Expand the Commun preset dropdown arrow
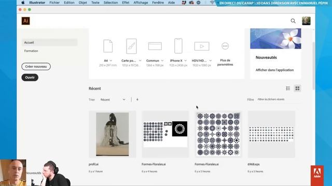332x186 pixels. tap(162, 61)
